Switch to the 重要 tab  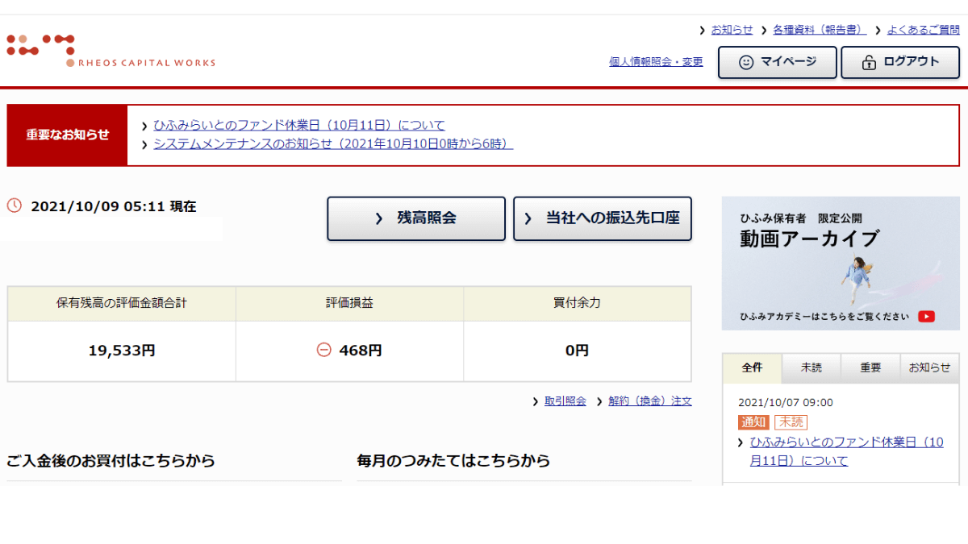[x=870, y=368]
